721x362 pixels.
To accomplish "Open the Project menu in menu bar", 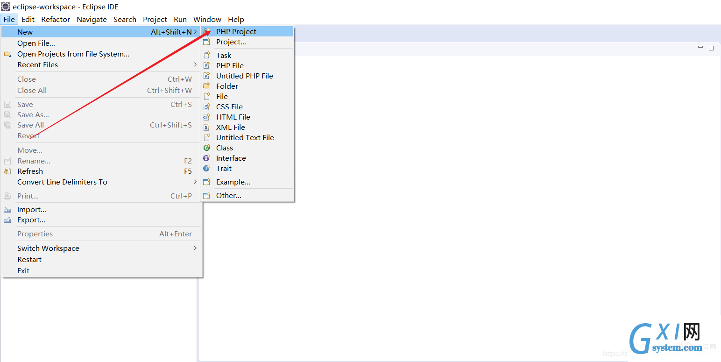I will point(155,19).
